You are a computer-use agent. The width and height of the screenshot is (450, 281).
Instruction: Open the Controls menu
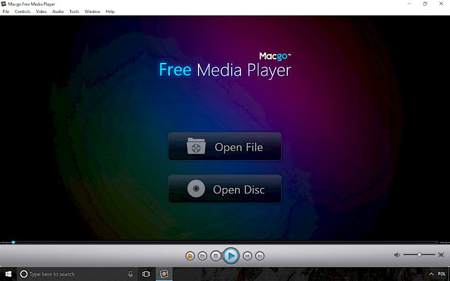(x=22, y=12)
